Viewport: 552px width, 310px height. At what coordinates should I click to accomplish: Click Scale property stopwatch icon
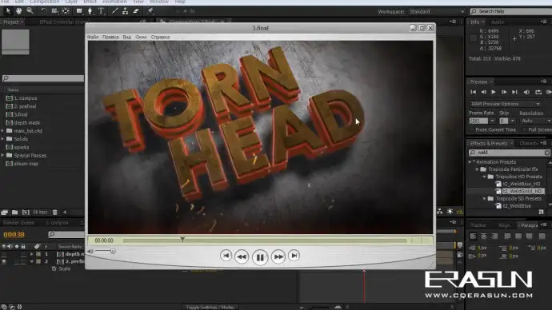point(54,268)
